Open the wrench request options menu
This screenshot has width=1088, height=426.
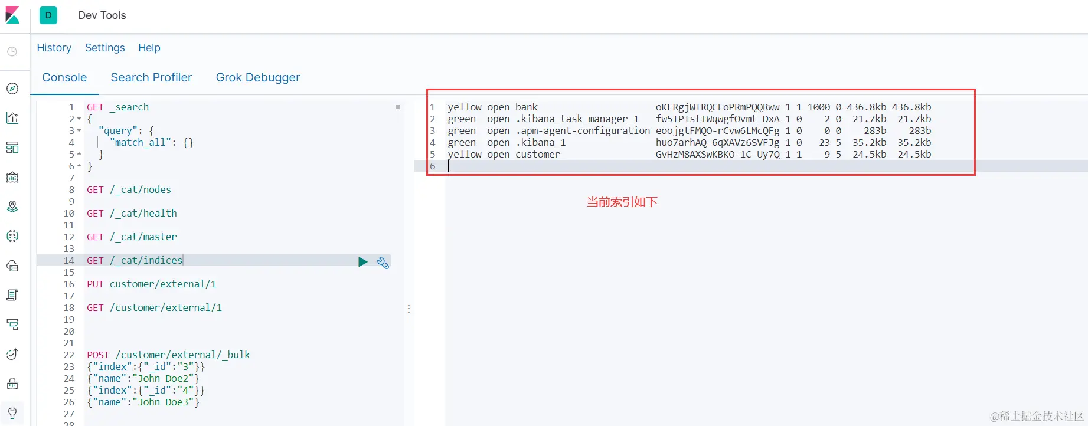tap(383, 263)
